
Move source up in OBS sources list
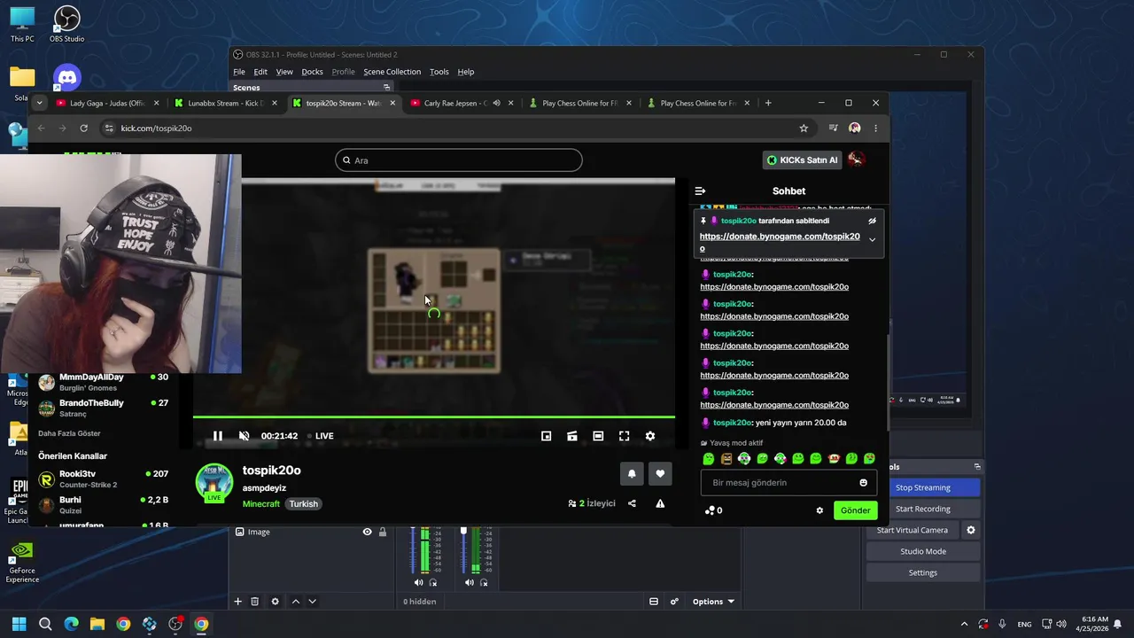point(296,602)
